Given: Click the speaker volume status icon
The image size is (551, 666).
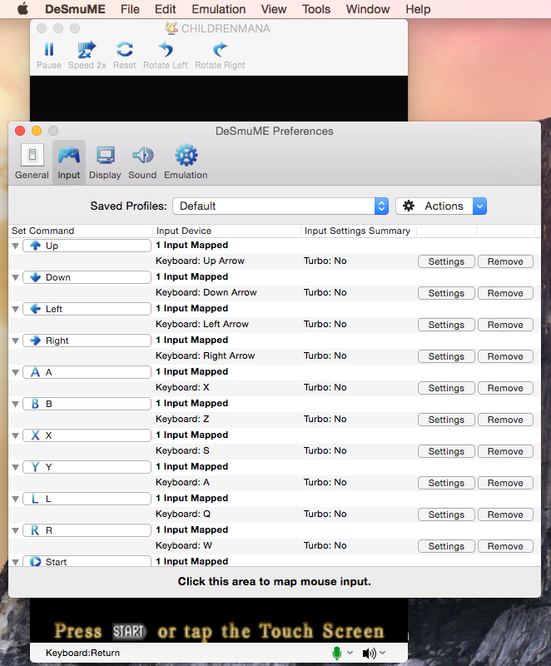Looking at the screenshot, I should click(x=369, y=654).
